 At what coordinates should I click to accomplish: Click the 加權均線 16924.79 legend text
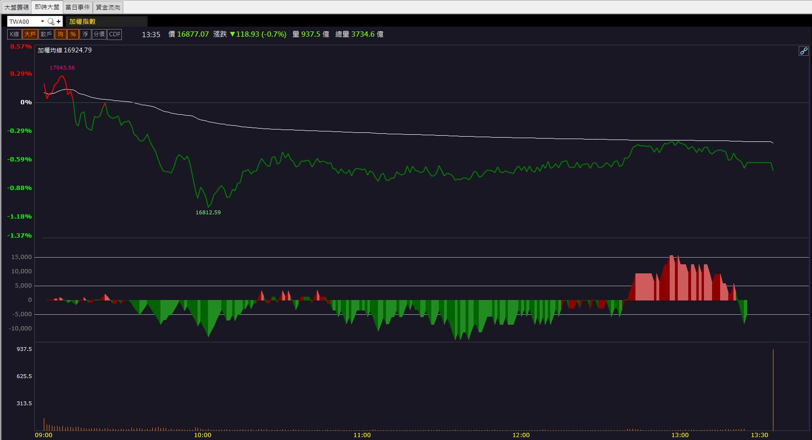click(65, 50)
